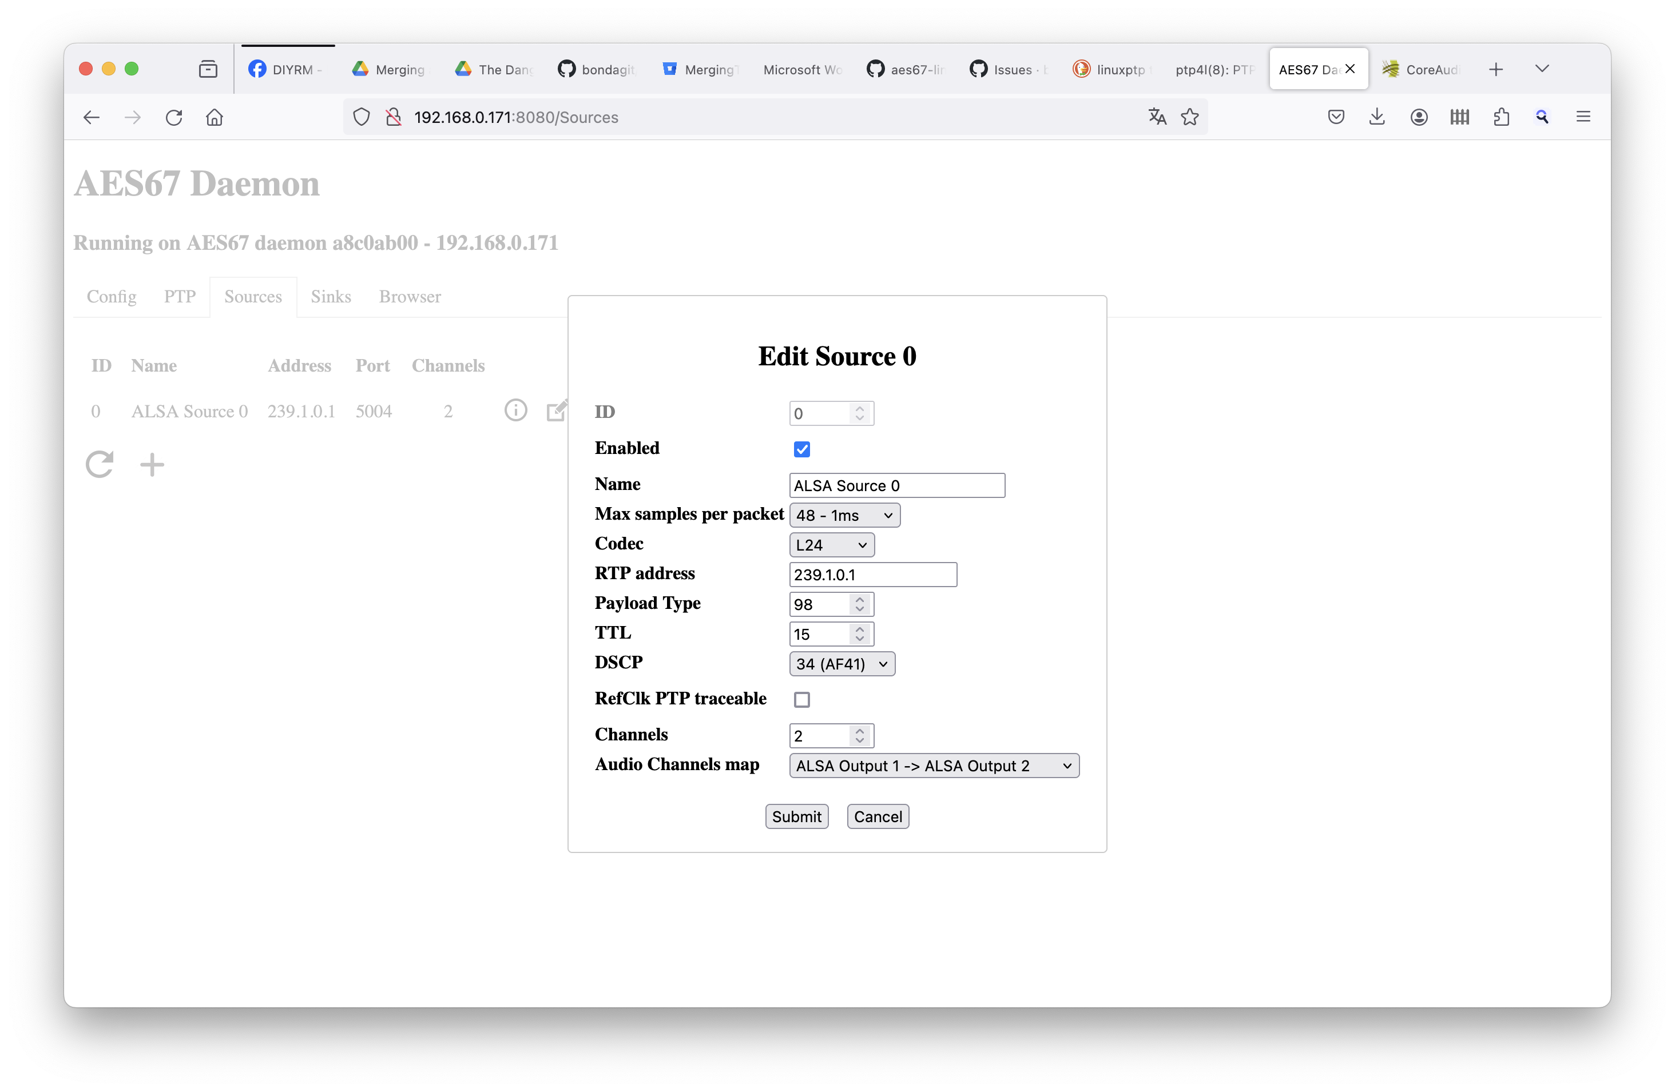Screen dimensions: 1675x1092
Task: Click the Submit button
Action: 797,816
